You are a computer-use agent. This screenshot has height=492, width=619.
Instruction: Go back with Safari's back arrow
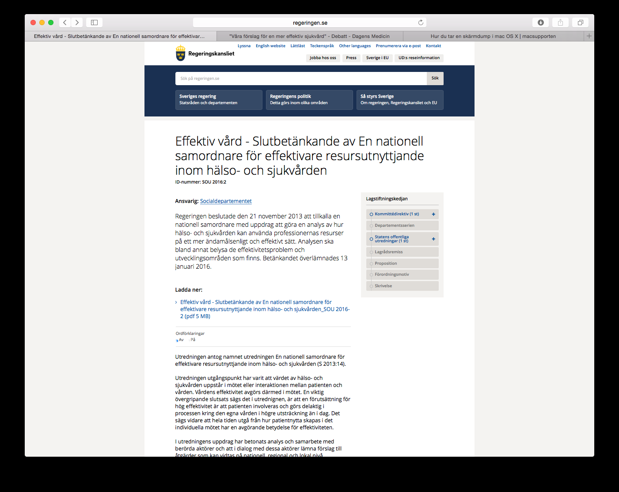(x=65, y=23)
